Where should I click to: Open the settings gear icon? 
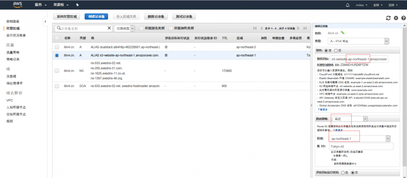pos(396,18)
